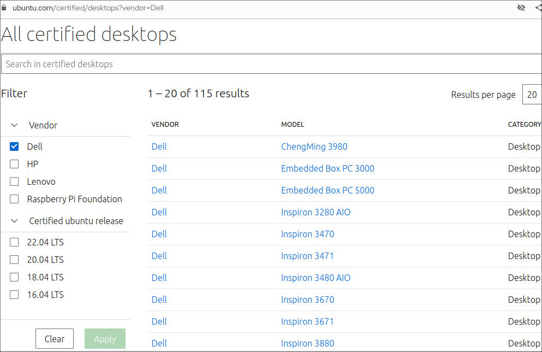542x352 pixels.
Task: Open the Inspiron 3670 model link
Action: tap(307, 300)
